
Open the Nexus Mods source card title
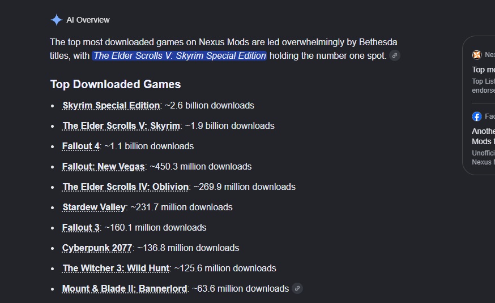(x=483, y=70)
